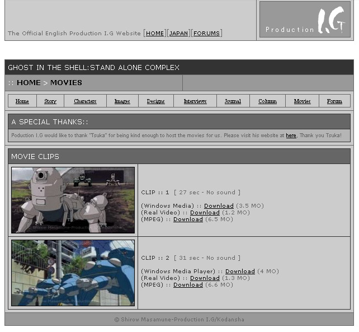Open the Interviews section
Image resolution: width=359 pixels, height=332 pixels.
[195, 101]
